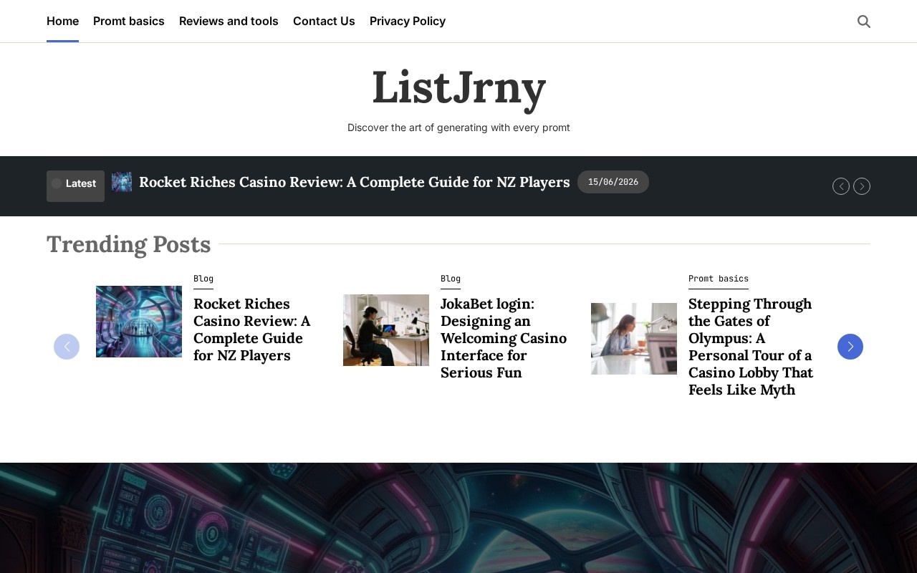Click the Trending Posts heading

tap(129, 244)
